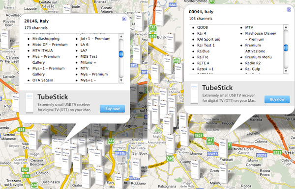Click the down arrow in the 103 channels list
This screenshot has width=295, height=189.
[286, 71]
